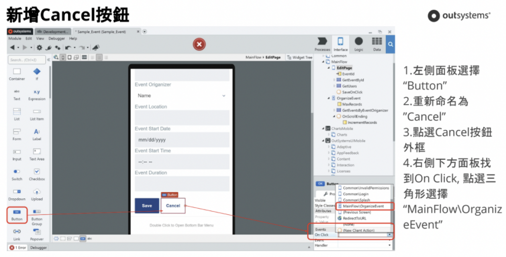Screen dimensions: 506x257
Task: Switch to the Development environment tab
Action: click(x=52, y=32)
